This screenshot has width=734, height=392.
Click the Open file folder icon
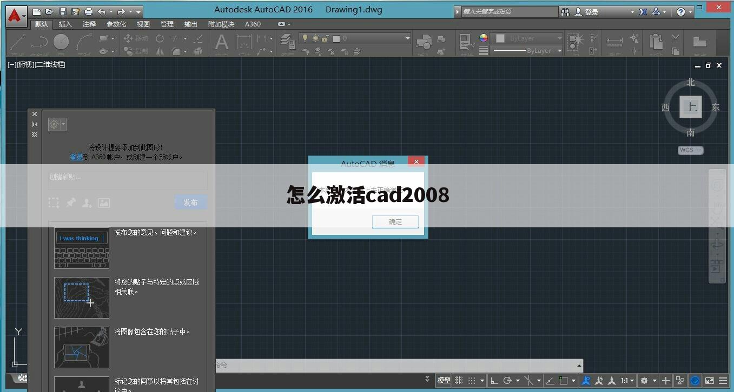[x=50, y=11]
